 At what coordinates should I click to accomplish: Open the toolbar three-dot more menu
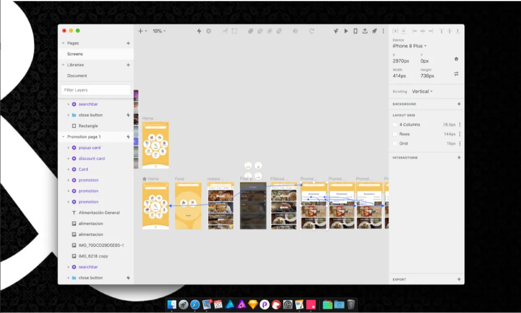(x=383, y=31)
